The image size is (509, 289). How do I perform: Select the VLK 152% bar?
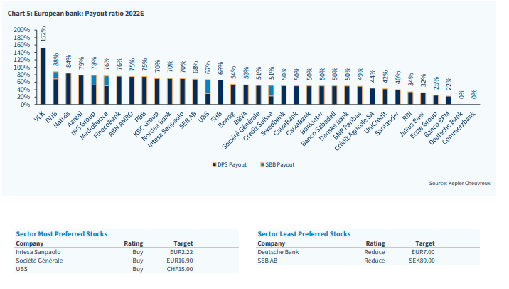point(43,76)
